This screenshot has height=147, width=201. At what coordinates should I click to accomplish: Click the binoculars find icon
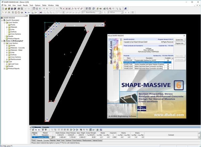click(41, 12)
